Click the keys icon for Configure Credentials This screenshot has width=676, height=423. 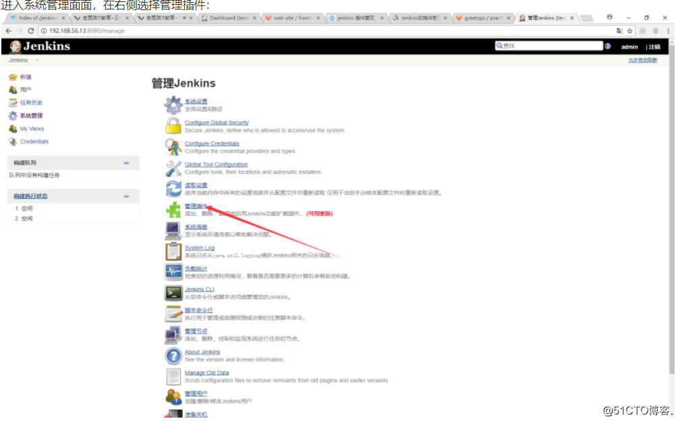(x=173, y=147)
